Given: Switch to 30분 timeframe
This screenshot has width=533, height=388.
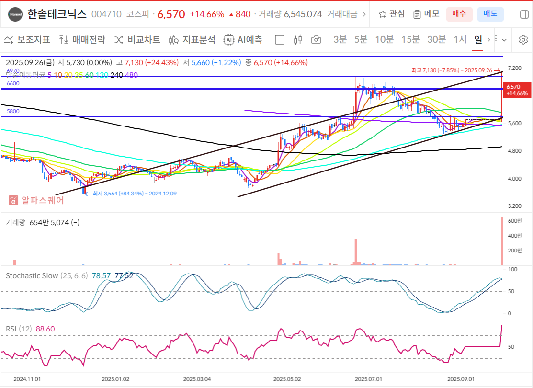Looking at the screenshot, I should point(436,39).
